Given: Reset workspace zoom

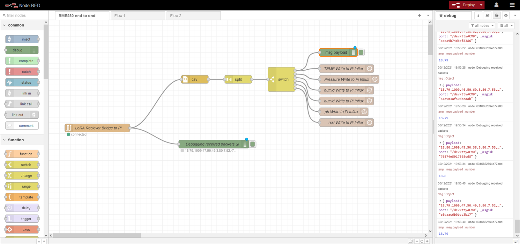Looking at the screenshot, I should (x=422, y=241).
